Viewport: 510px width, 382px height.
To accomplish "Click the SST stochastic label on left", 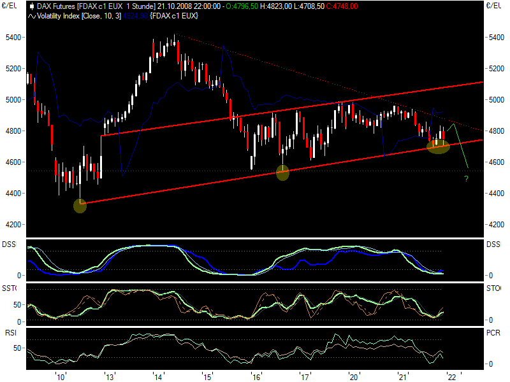I will click(x=9, y=288).
